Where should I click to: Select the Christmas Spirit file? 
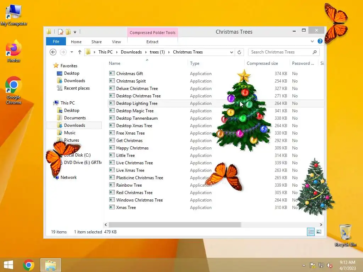131,81
